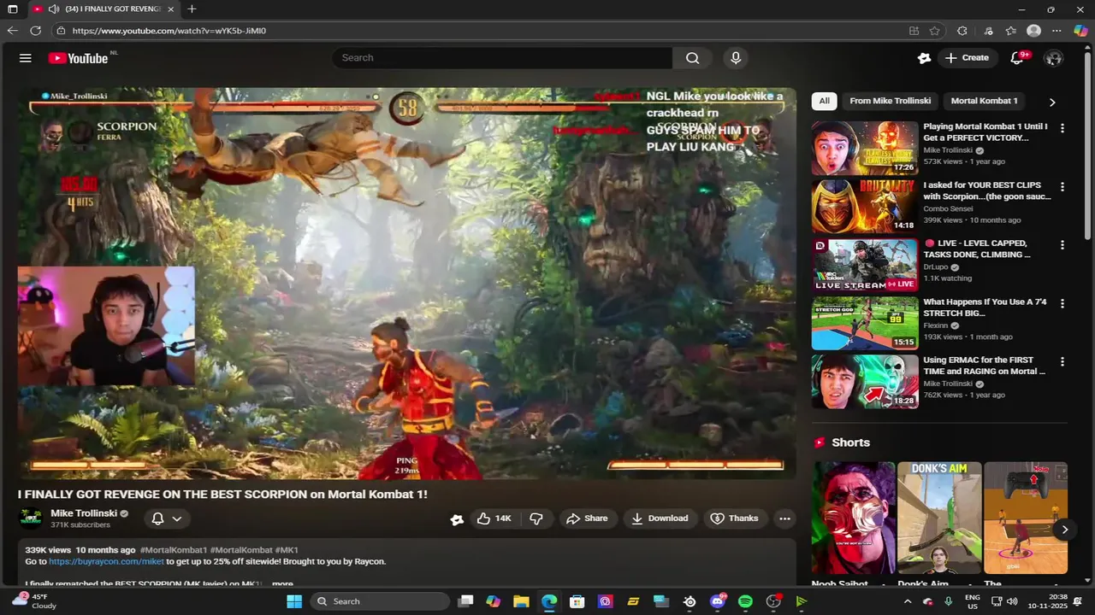1095x615 pixels.
Task: Expand description with 'more'
Action: pos(282,584)
